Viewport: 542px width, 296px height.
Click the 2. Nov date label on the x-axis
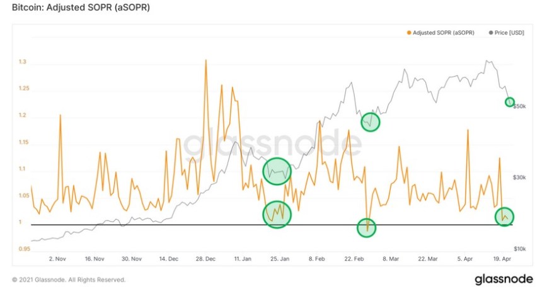pyautogui.click(x=57, y=258)
